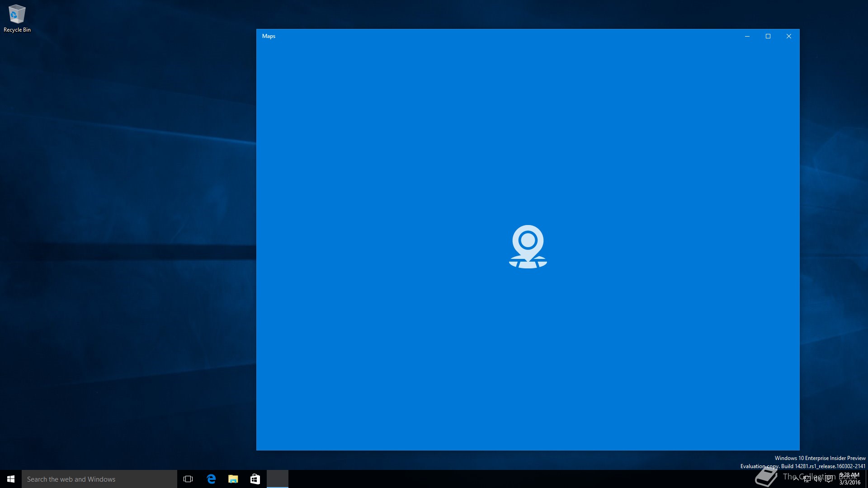Select the running Maps app taskbar button
Image resolution: width=868 pixels, height=488 pixels.
pos(278,479)
